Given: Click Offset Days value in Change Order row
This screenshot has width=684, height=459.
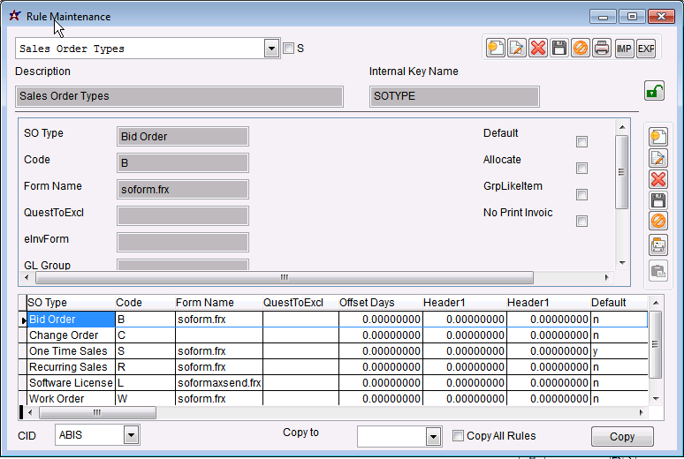Looking at the screenshot, I should (380, 335).
